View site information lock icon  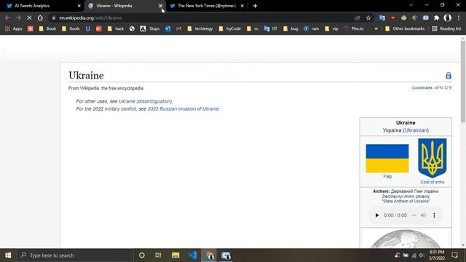point(54,17)
